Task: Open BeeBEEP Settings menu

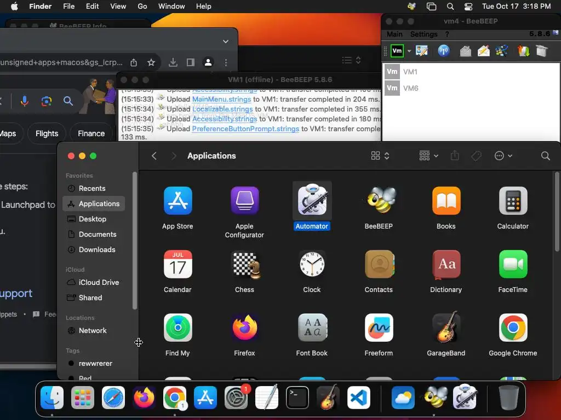Action: tap(423, 34)
